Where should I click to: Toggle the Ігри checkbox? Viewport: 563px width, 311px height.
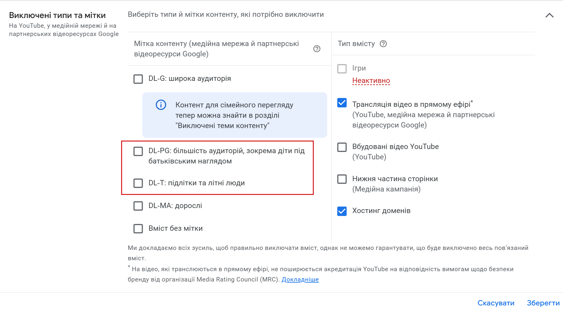342,68
